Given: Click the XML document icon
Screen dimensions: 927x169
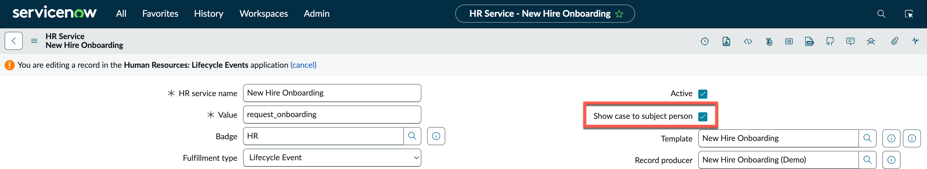Looking at the screenshot, I should (809, 41).
